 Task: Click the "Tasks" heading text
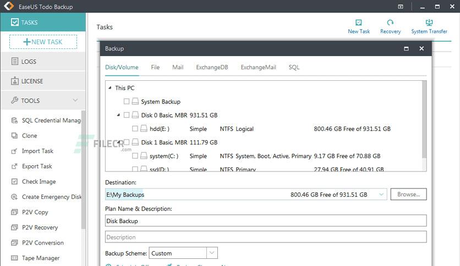pyautogui.click(x=105, y=27)
